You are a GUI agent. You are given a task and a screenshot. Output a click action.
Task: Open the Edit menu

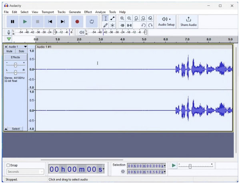point(14,12)
